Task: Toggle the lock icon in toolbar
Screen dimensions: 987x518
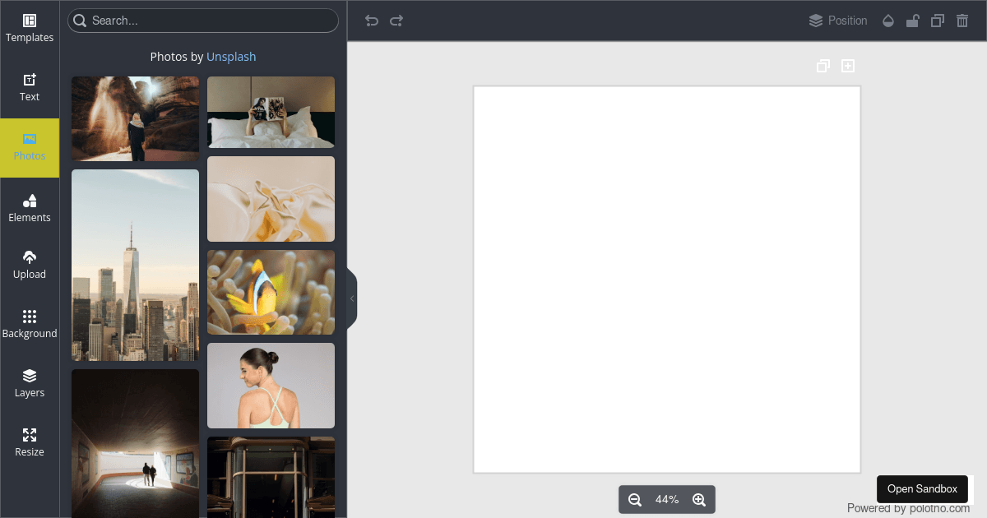Action: click(x=912, y=21)
